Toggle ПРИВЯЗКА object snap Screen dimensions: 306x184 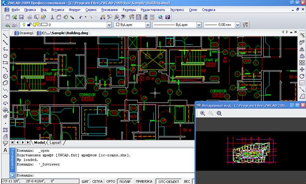[144, 182]
